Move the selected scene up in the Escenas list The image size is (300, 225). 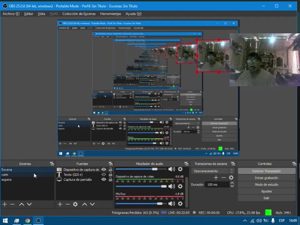point(22,204)
